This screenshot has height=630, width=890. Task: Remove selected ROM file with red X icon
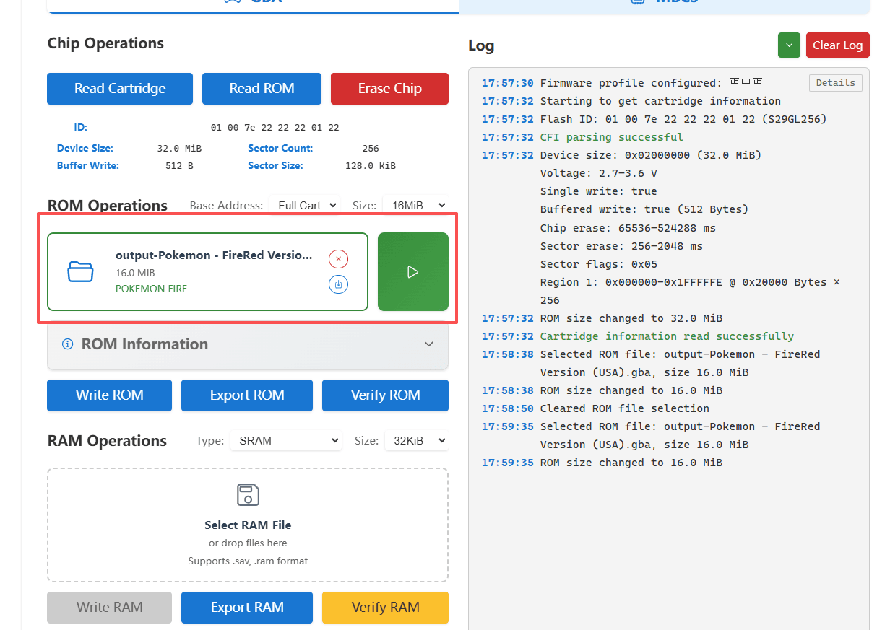click(338, 258)
